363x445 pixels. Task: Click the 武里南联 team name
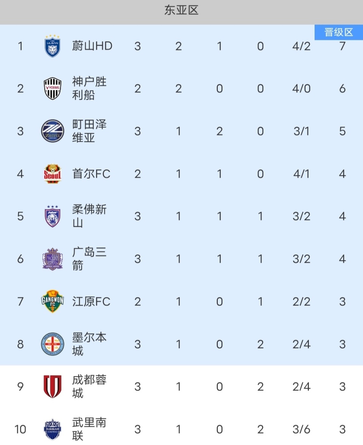[89, 429]
